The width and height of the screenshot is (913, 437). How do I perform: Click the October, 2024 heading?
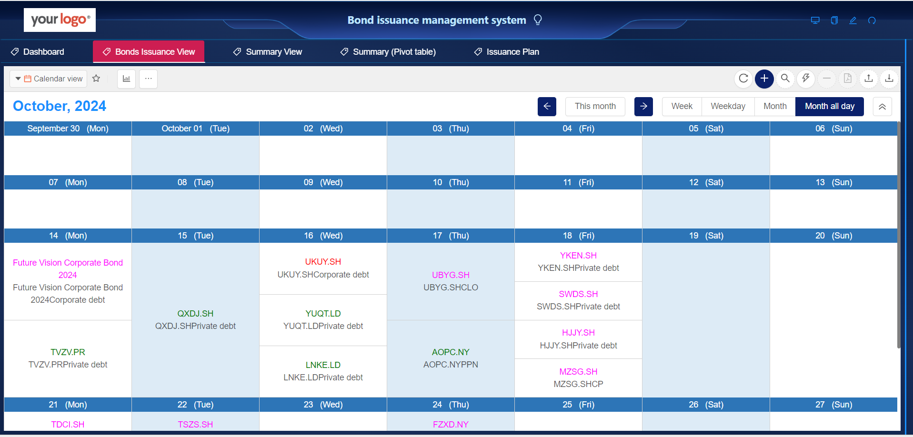[x=60, y=106]
